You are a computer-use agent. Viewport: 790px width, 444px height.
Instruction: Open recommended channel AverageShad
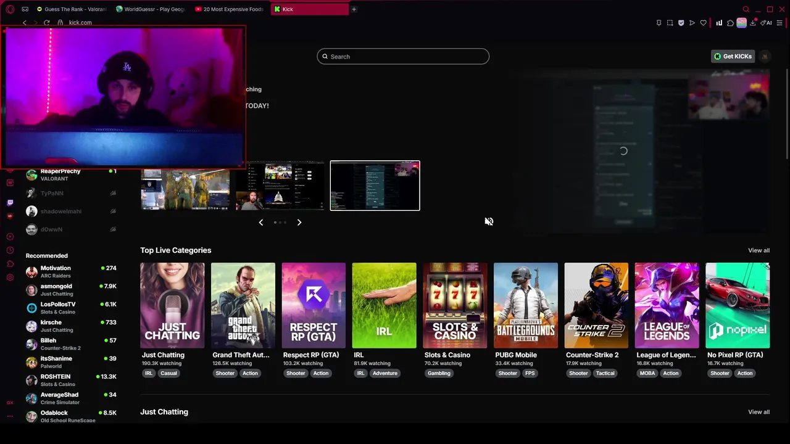click(x=71, y=398)
